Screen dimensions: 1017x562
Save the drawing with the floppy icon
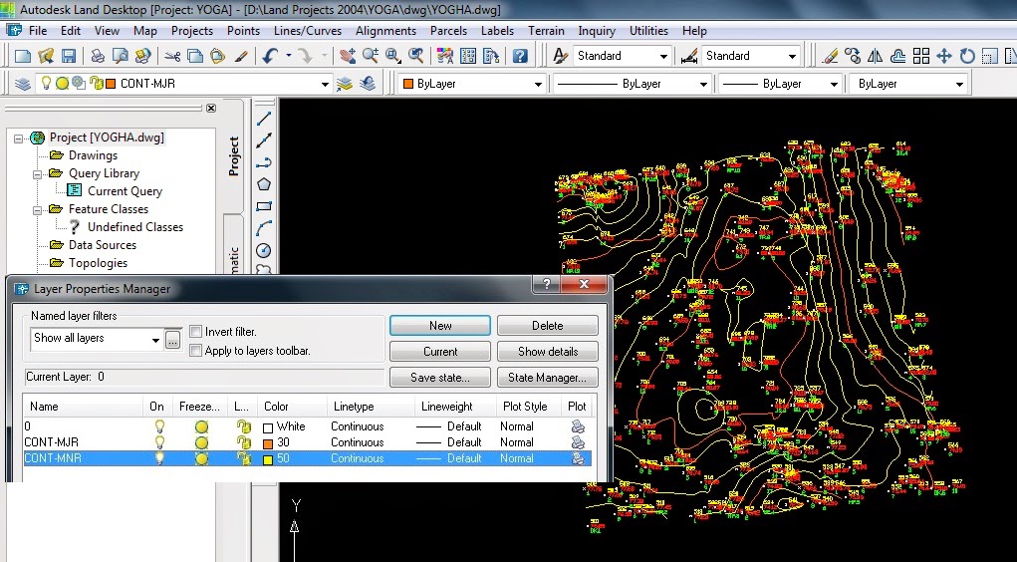[x=68, y=57]
